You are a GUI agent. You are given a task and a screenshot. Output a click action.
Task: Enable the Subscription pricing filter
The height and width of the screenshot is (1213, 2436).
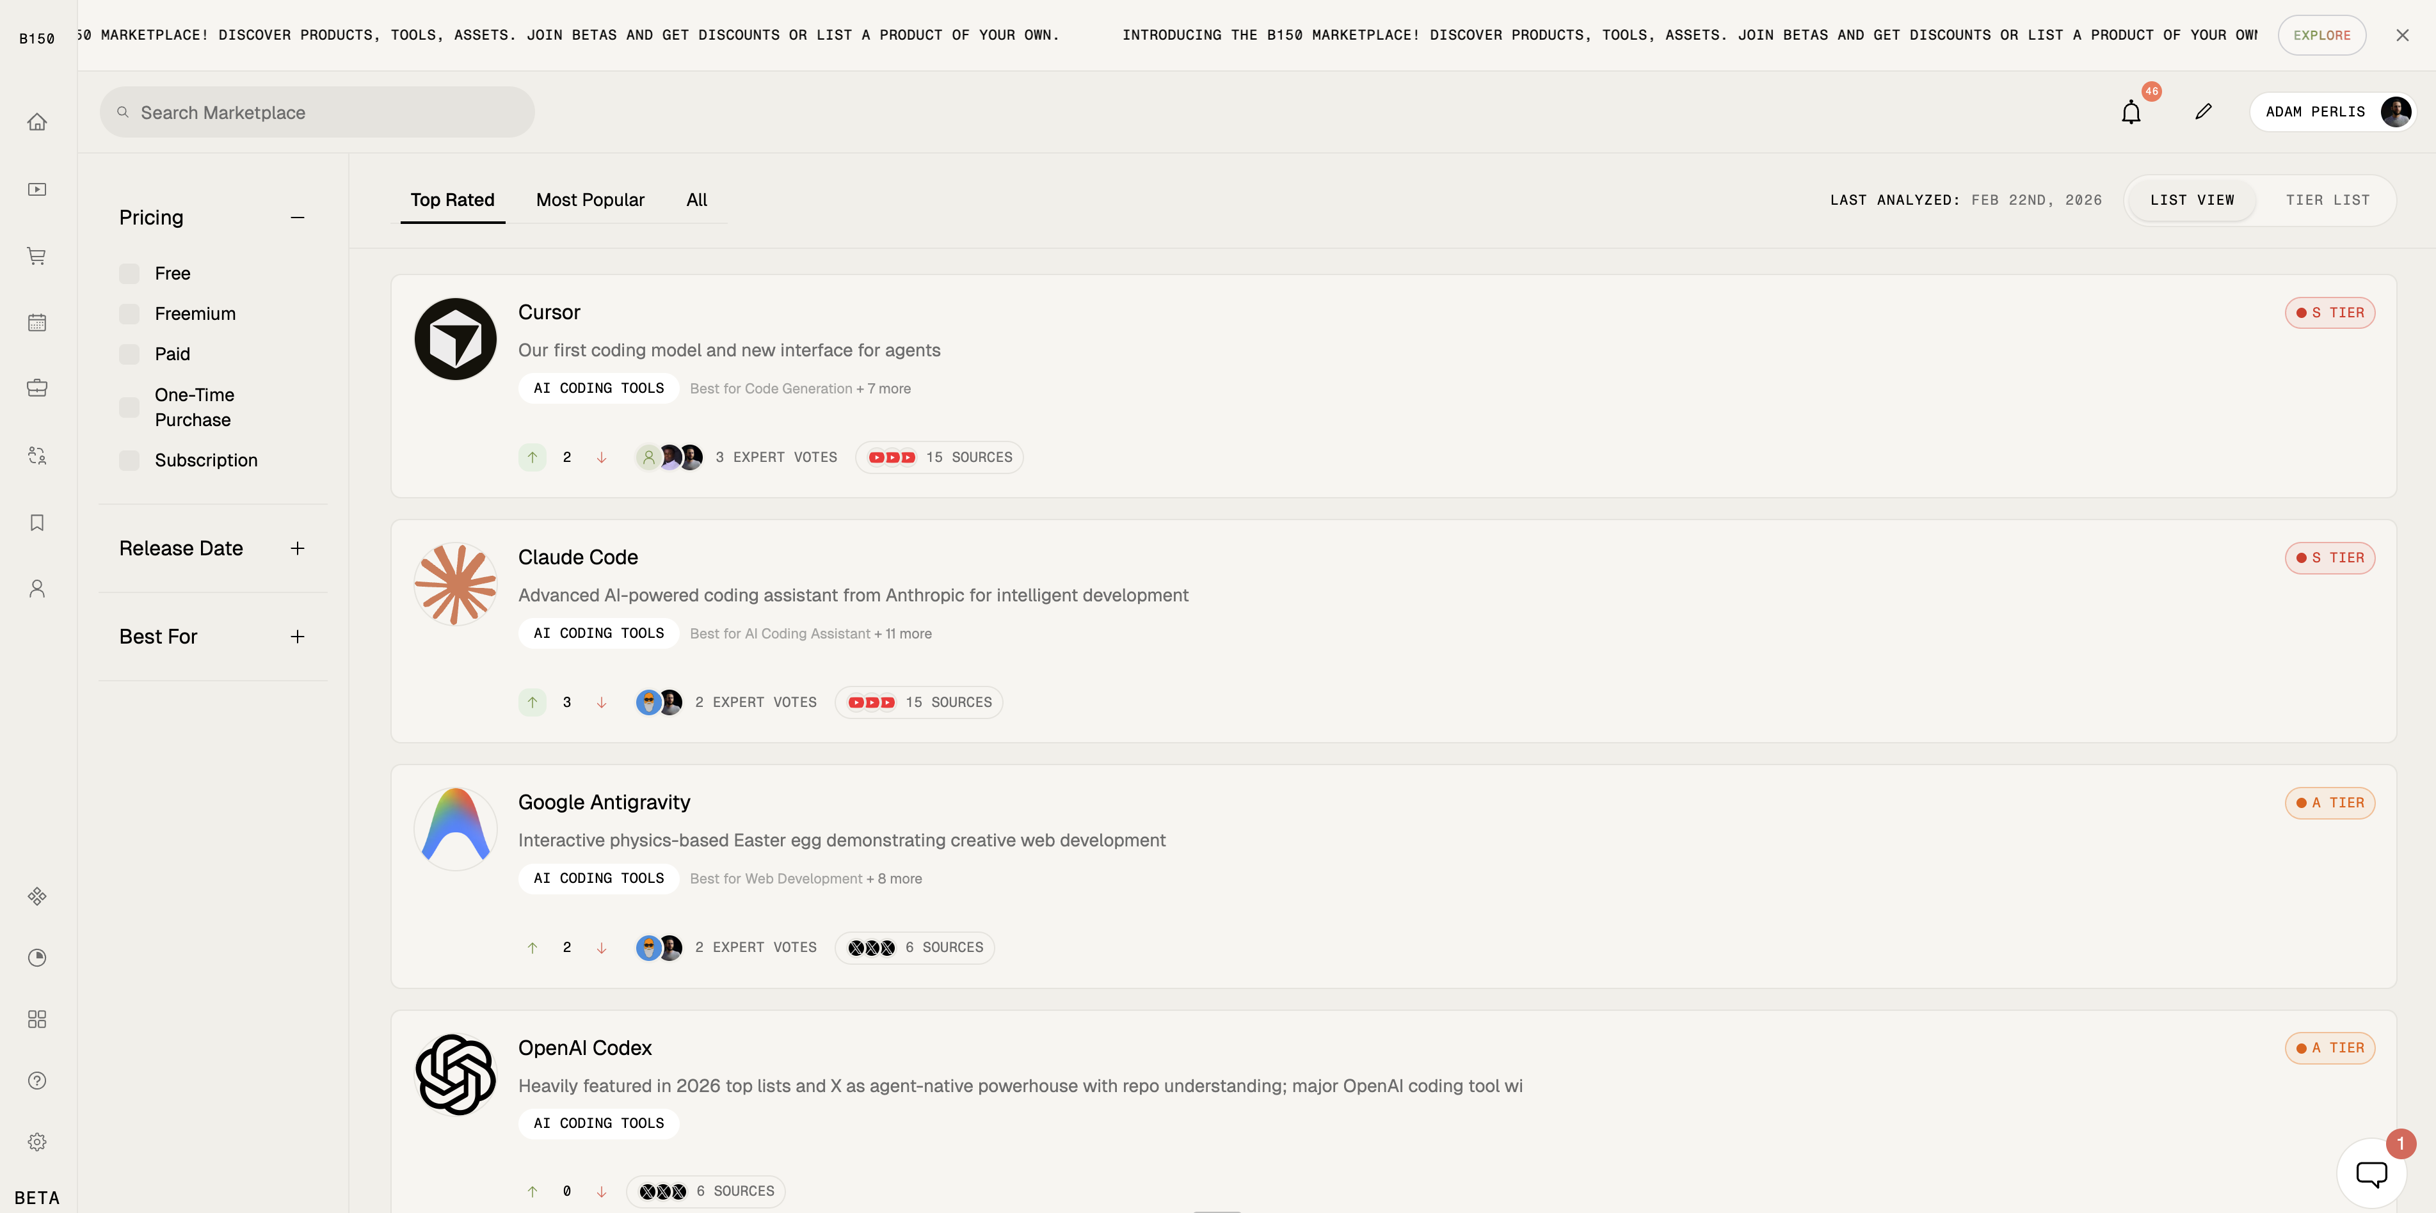(129, 461)
